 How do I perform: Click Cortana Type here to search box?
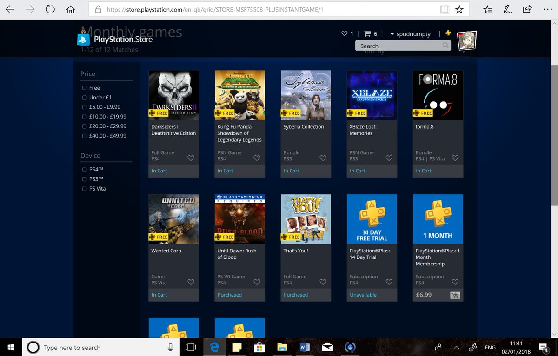point(101,347)
